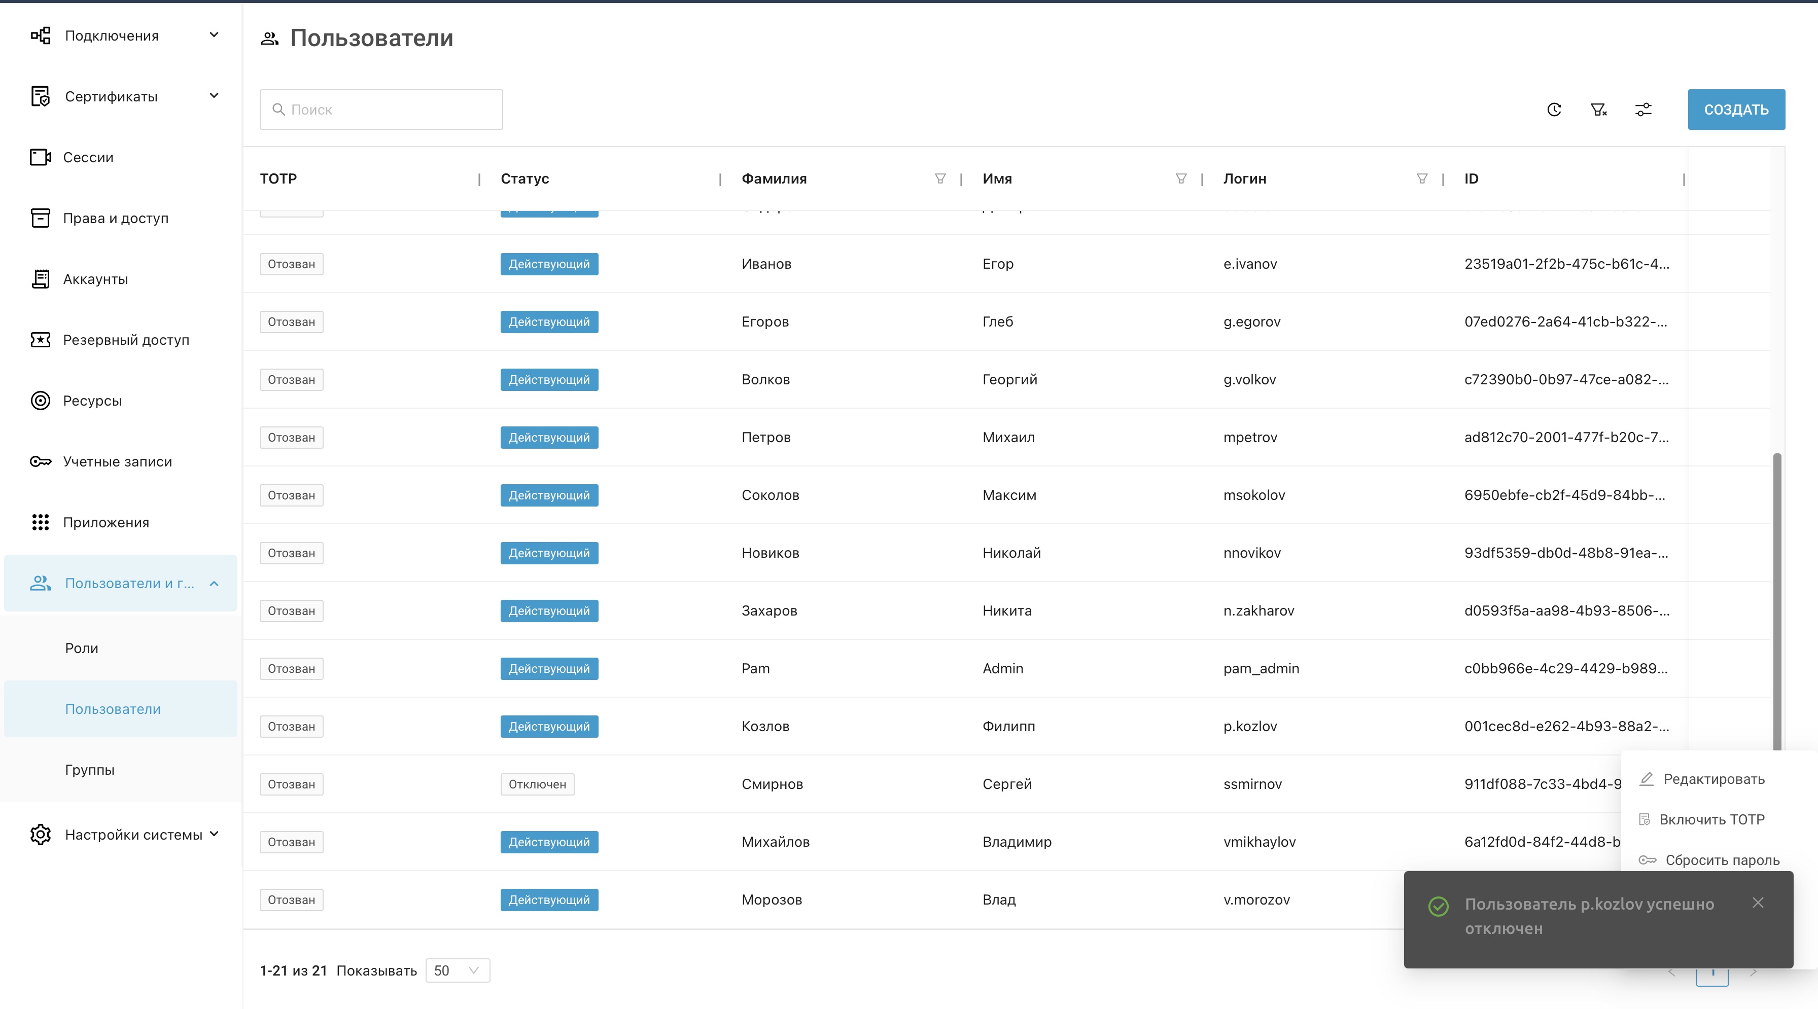Click filter icon in Логин column
This screenshot has width=1818, height=1009.
tap(1422, 178)
